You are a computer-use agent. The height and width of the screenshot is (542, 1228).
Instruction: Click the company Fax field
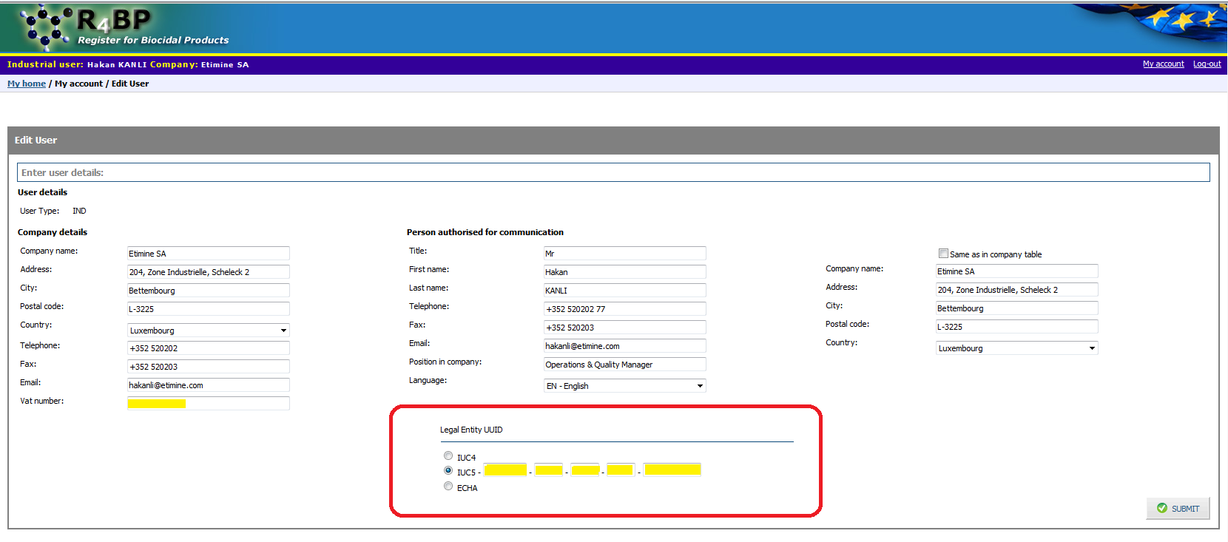coord(209,367)
